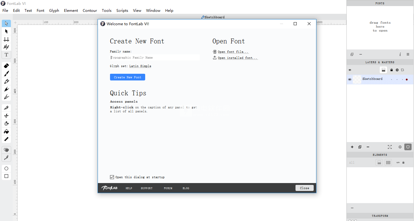
Task: Click the 'Open font file...' link
Action: [233, 52]
